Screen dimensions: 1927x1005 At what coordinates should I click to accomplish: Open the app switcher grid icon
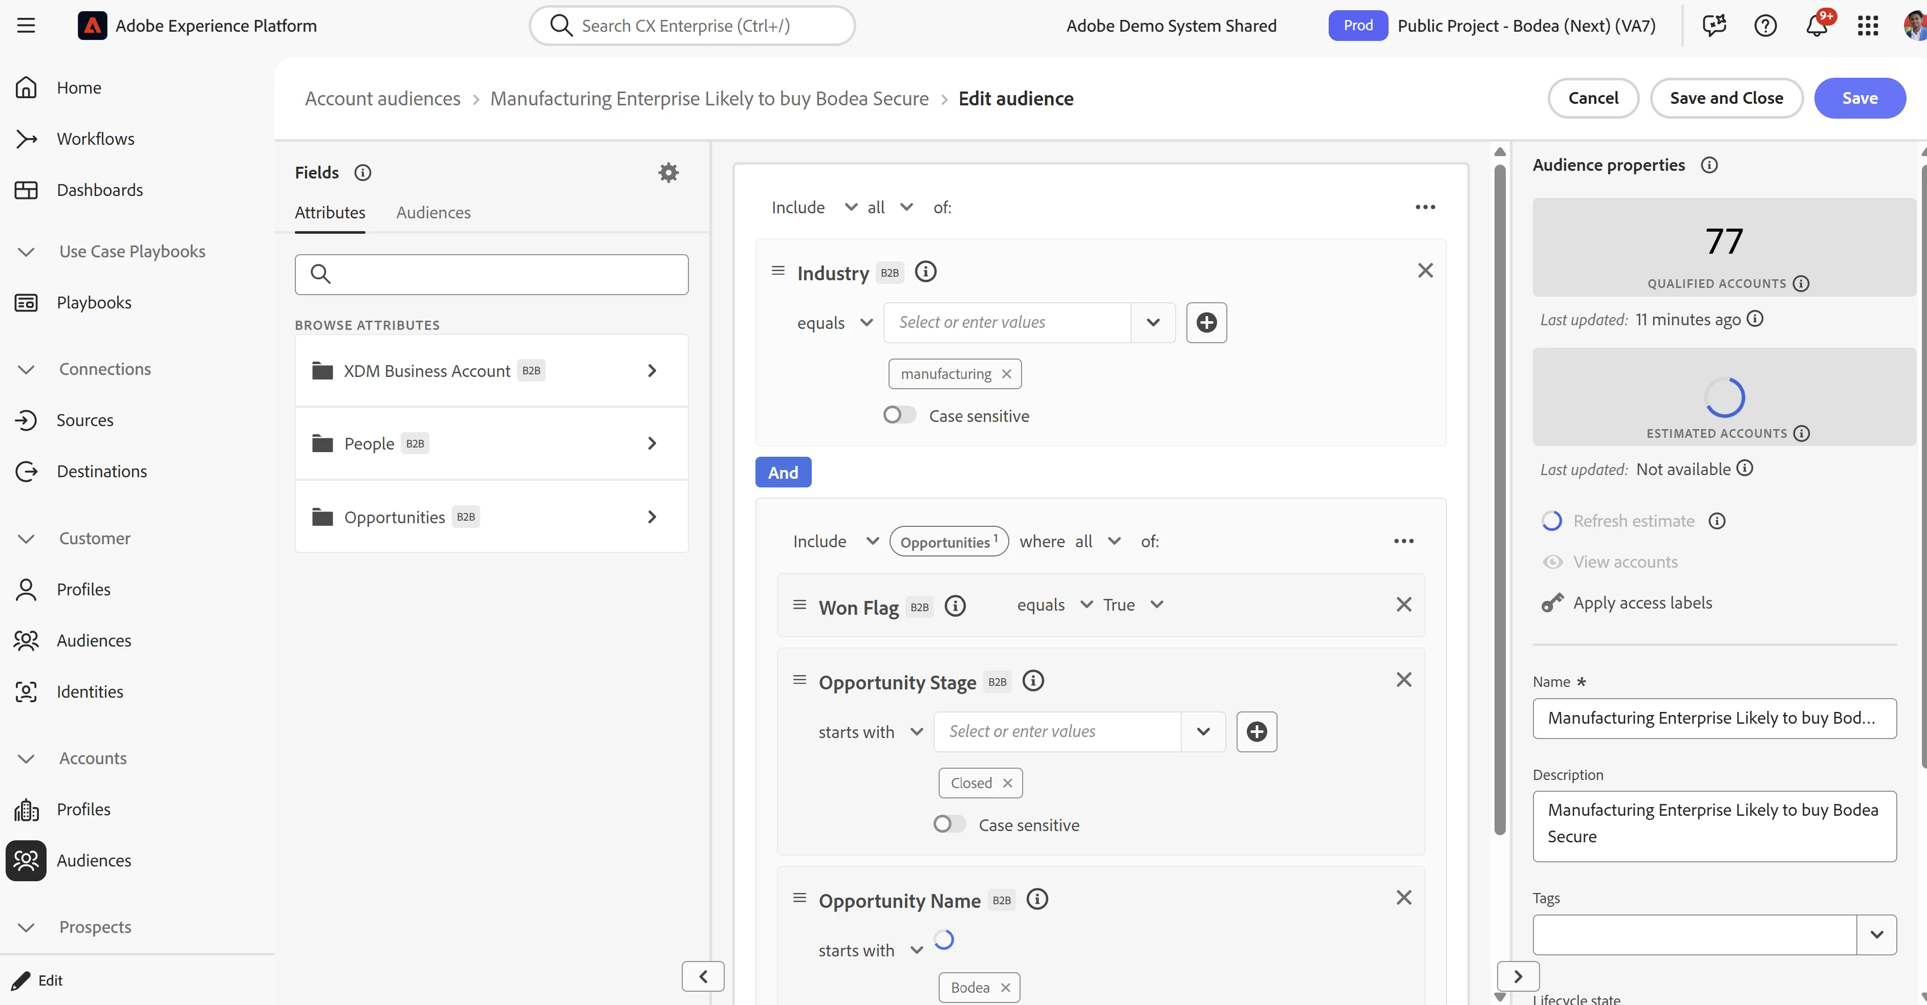point(1868,26)
